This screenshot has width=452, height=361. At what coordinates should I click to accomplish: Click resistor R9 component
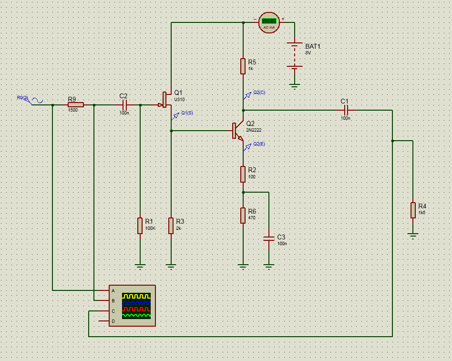(75, 104)
